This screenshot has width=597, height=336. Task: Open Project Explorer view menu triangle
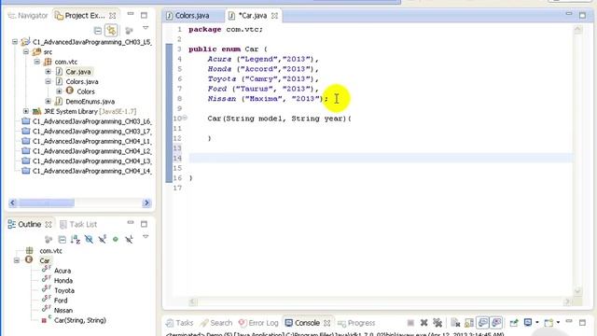146,28
